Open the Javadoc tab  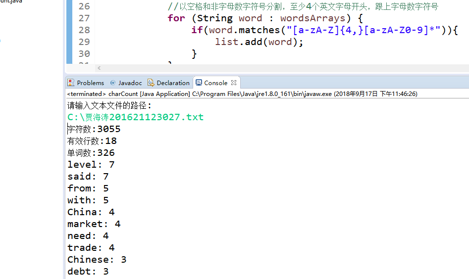click(x=126, y=83)
